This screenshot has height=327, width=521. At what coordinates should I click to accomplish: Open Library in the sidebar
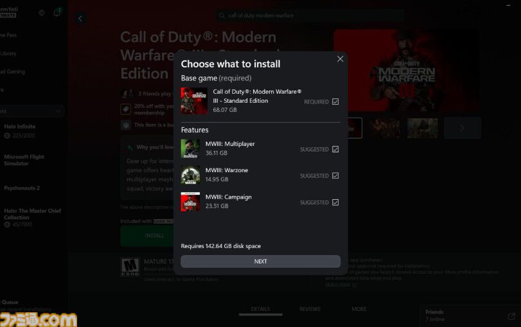(8, 53)
